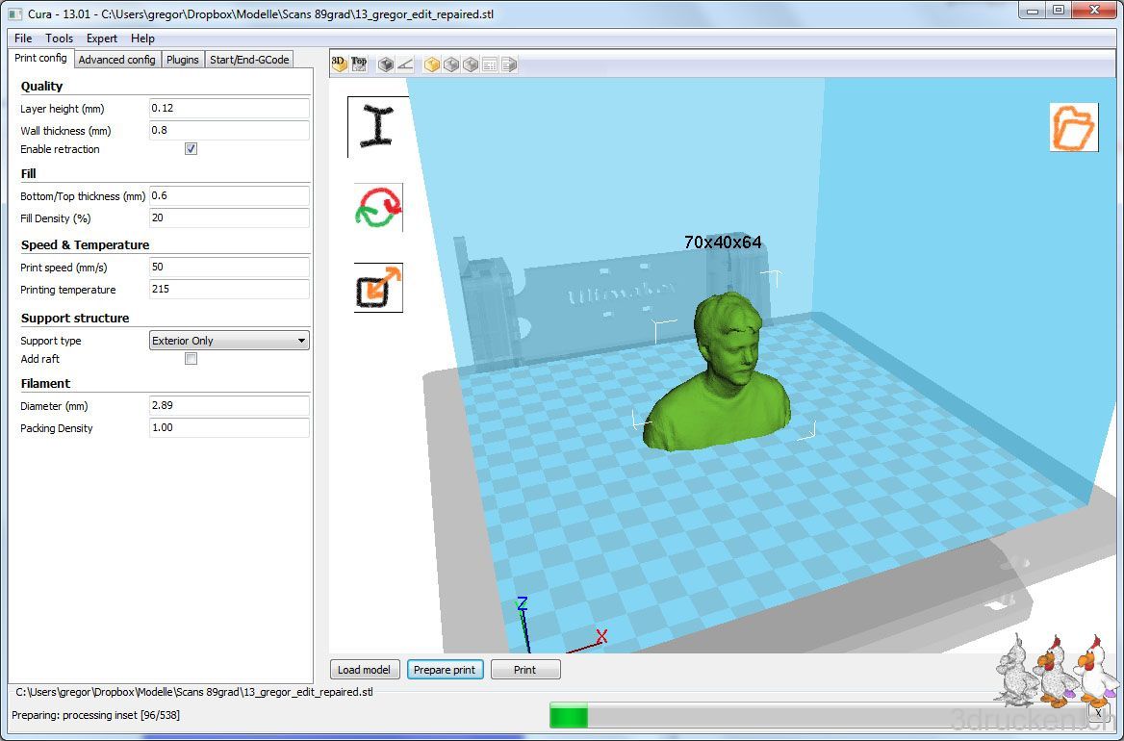The width and height of the screenshot is (1124, 741).
Task: Click the rotate tool circular arrows icon
Action: (378, 208)
